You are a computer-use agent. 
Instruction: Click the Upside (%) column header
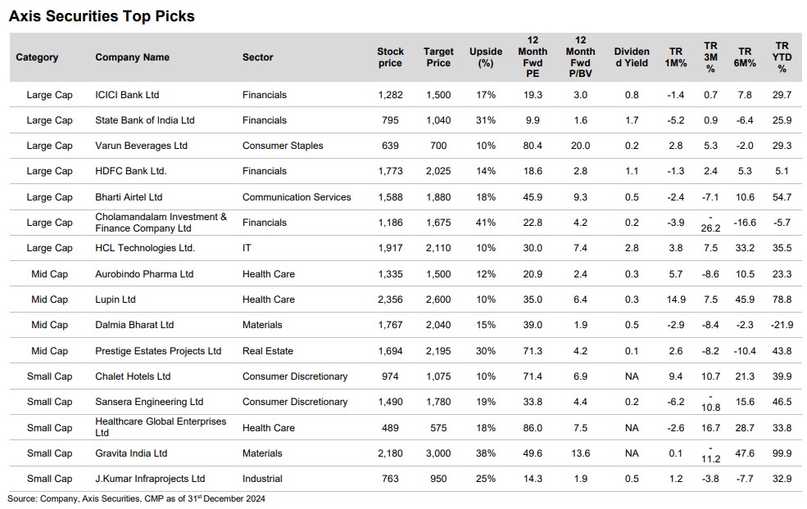[x=486, y=57]
